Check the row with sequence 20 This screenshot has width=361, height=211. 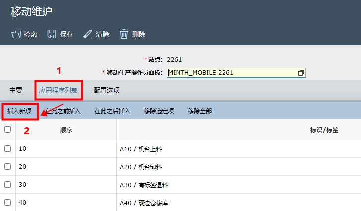[7, 166]
